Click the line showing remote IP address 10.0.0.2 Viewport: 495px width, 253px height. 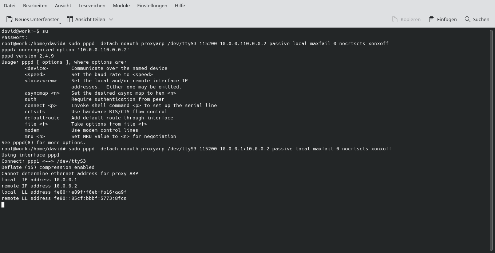coord(39,186)
